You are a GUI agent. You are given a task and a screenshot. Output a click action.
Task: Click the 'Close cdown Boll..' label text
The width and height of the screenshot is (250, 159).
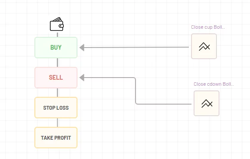(214, 84)
